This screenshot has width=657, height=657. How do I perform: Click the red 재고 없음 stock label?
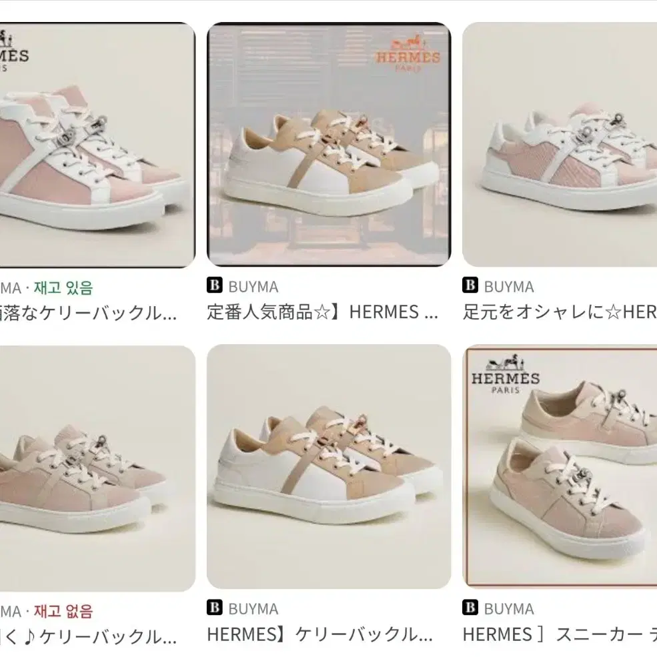63,612
